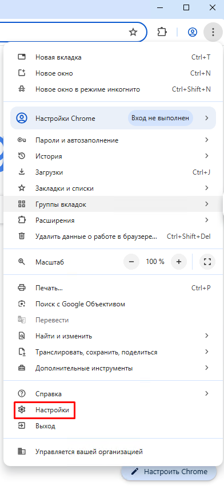
Task: Minimize the Chrome window
Action: (159, 8)
